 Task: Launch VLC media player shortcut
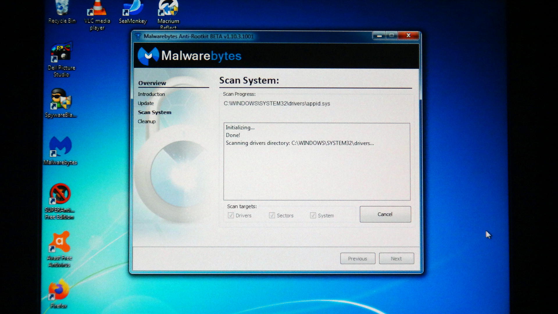click(97, 15)
